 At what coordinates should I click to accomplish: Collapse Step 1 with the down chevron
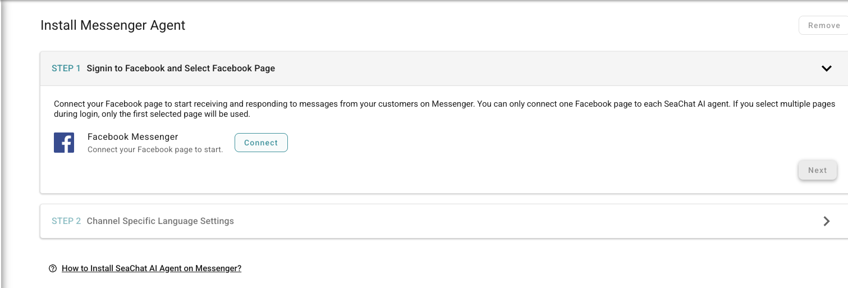click(x=826, y=68)
